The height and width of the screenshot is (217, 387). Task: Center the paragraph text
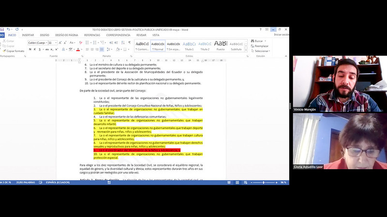pyautogui.click(x=92, y=50)
